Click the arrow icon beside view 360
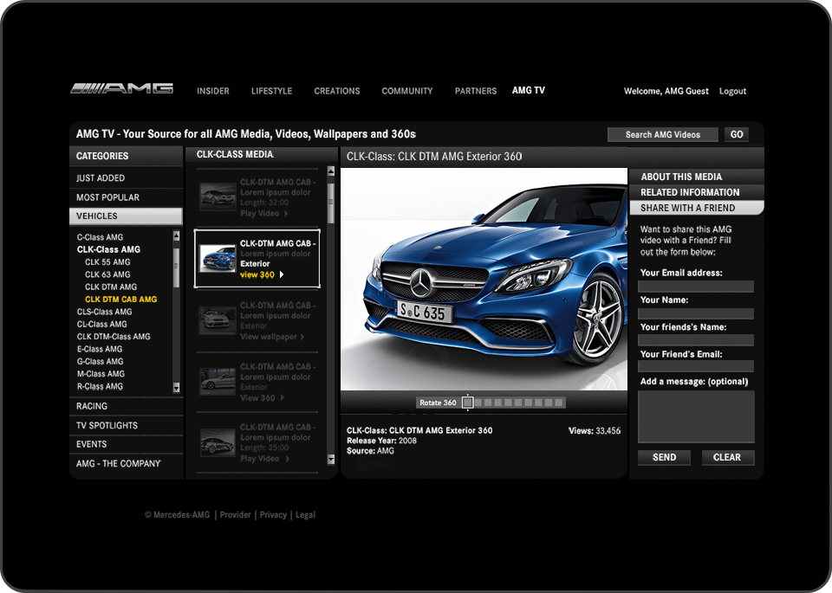Image resolution: width=832 pixels, height=593 pixels. [282, 274]
